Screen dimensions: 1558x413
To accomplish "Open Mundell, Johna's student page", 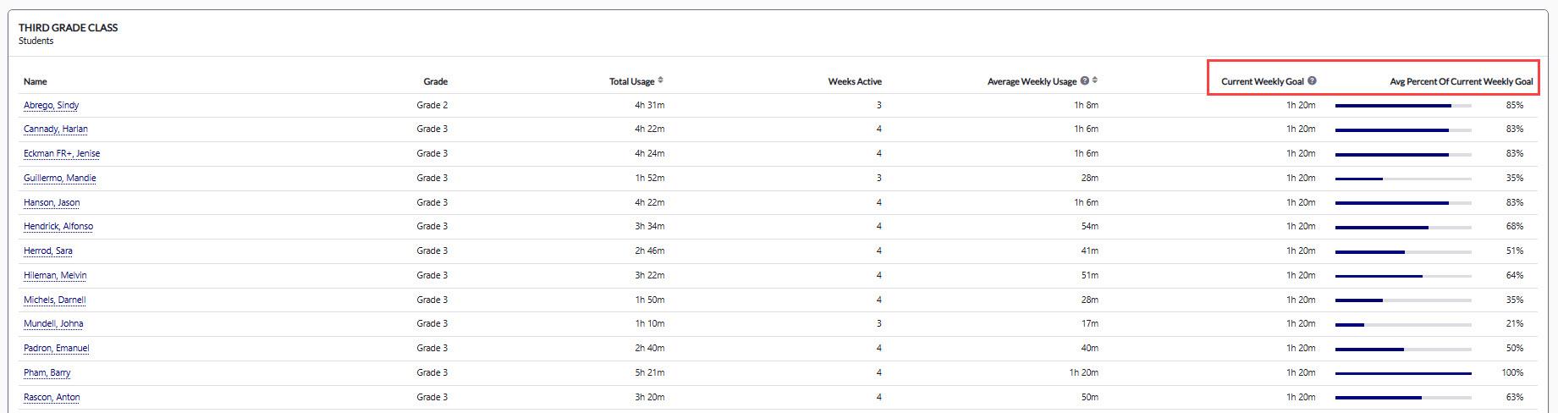I will (x=53, y=323).
